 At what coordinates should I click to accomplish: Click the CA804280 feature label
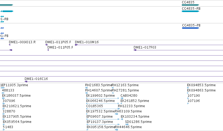coord(129,96)
